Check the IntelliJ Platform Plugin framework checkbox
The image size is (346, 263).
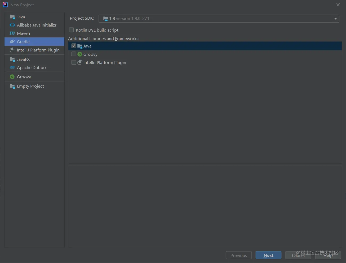click(x=74, y=62)
